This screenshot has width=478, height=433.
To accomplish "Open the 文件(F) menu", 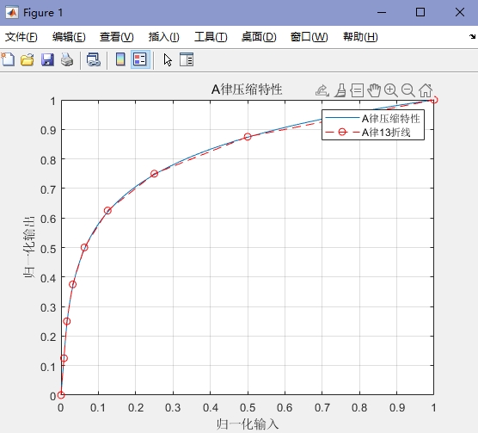I will 21,37.
